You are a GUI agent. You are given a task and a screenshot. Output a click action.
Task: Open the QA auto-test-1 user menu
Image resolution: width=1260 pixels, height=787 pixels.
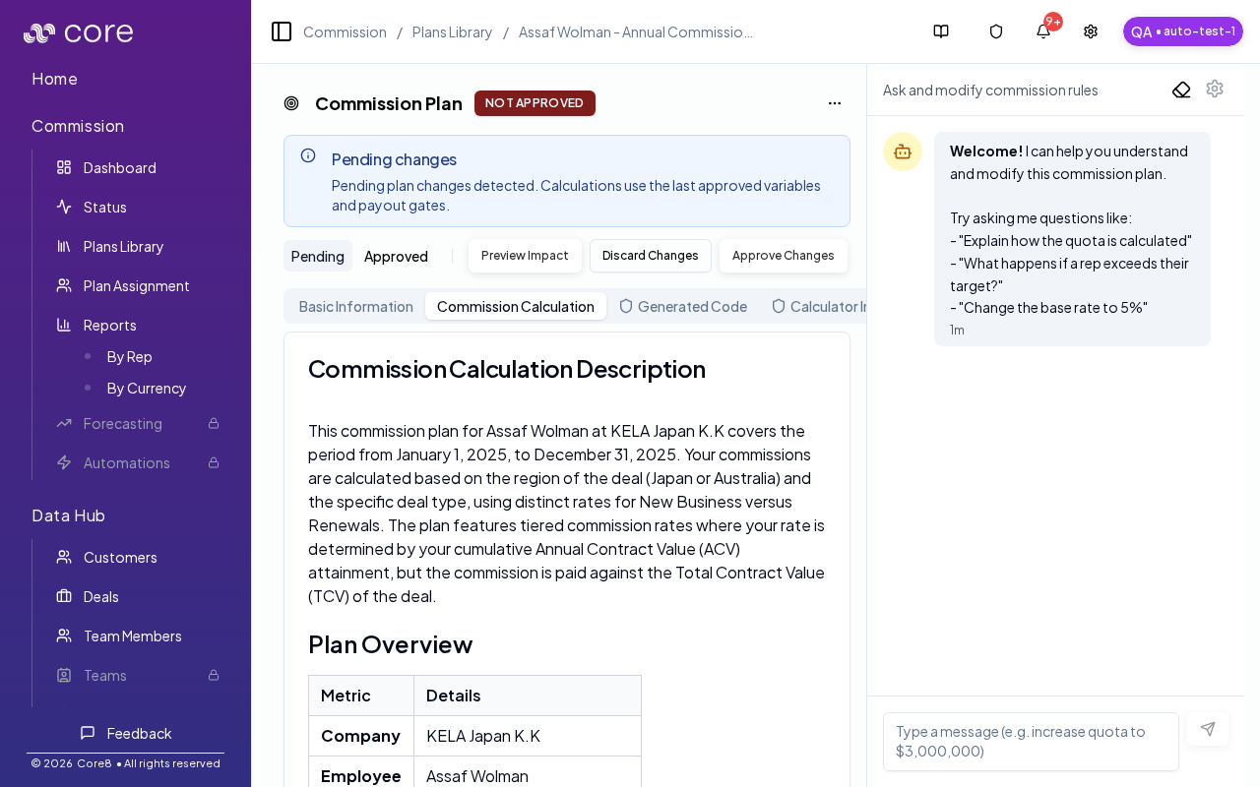click(1182, 31)
